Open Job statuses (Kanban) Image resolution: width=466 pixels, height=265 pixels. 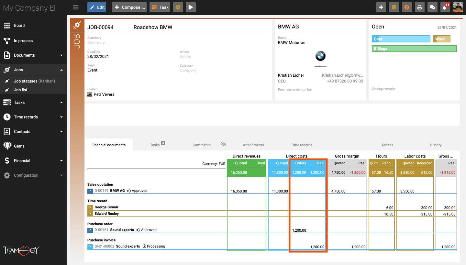34,81
